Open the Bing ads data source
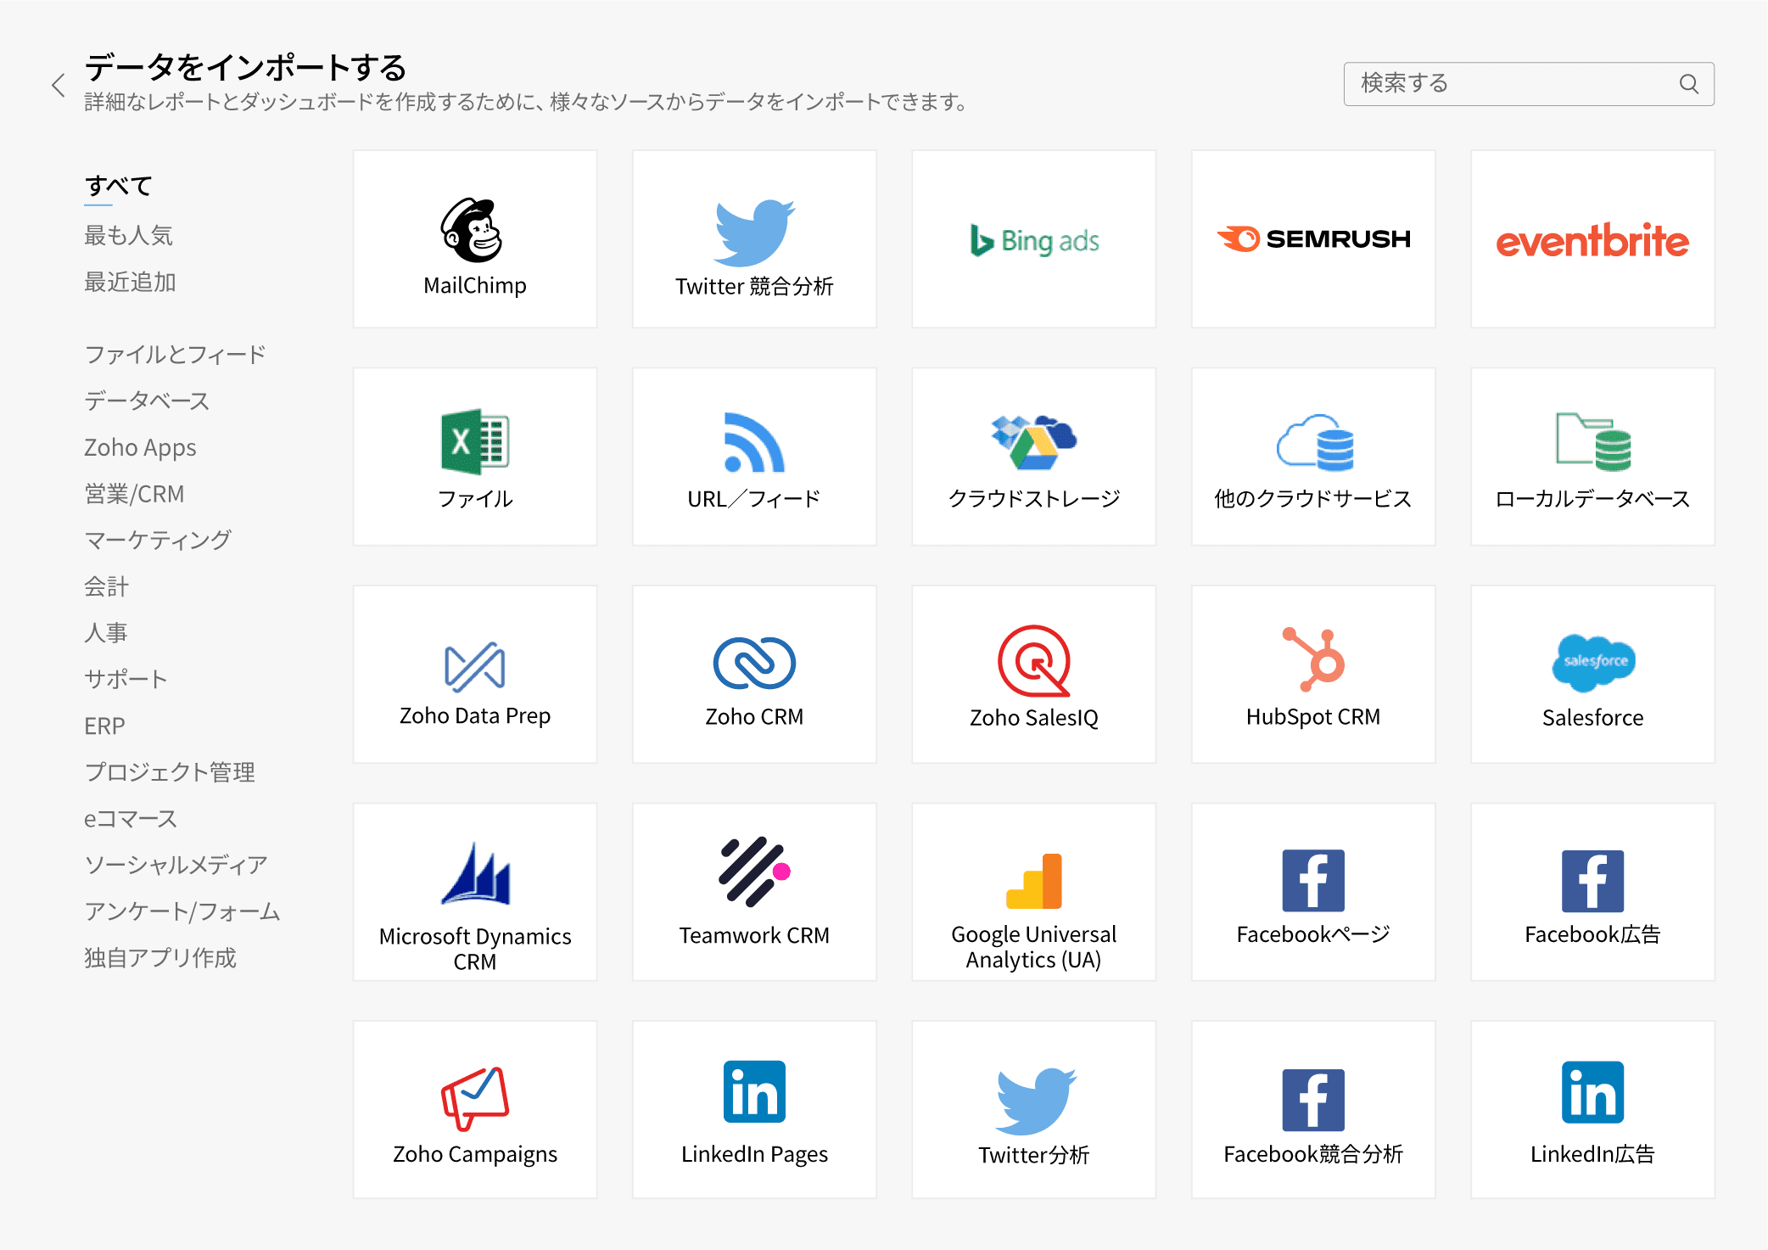 point(1033,239)
